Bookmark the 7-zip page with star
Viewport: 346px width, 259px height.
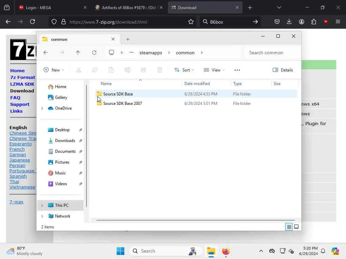pos(191,22)
